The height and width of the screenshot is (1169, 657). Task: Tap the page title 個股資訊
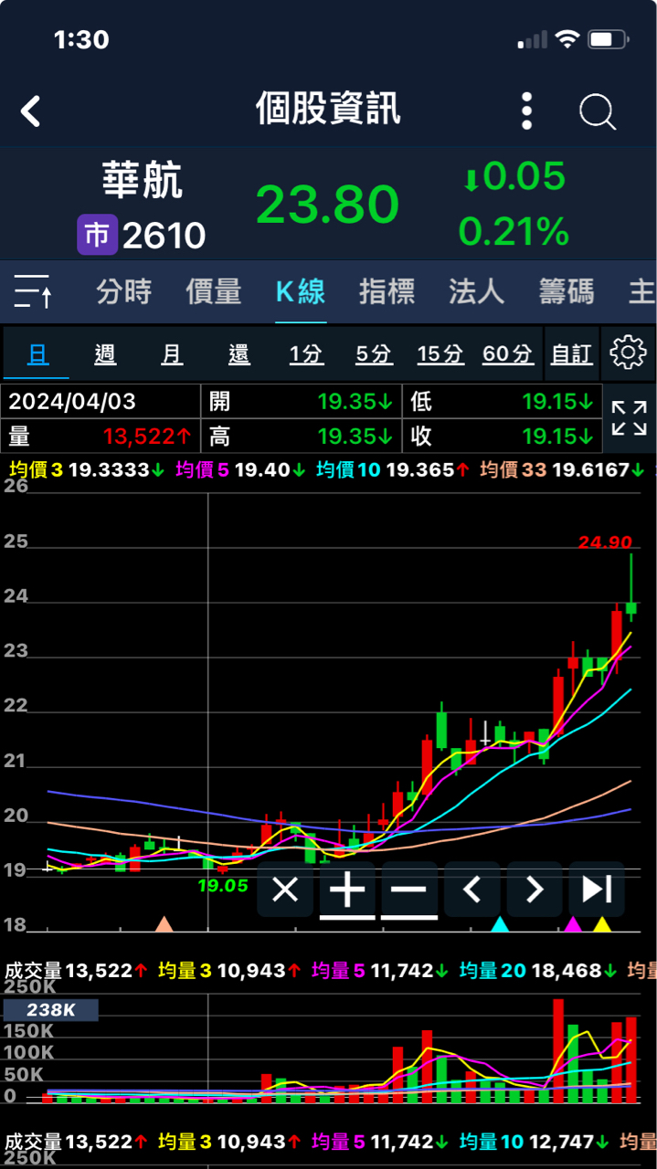pyautogui.click(x=328, y=110)
